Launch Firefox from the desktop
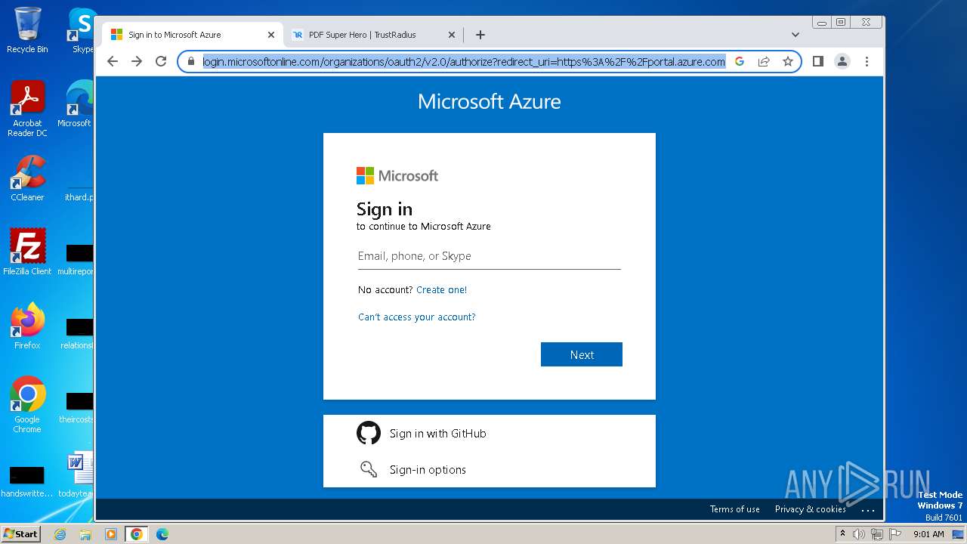The image size is (967, 544). click(x=27, y=326)
